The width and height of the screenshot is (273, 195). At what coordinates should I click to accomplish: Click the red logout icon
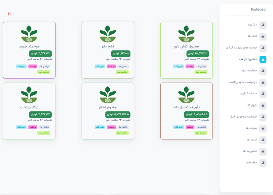[10, 14]
